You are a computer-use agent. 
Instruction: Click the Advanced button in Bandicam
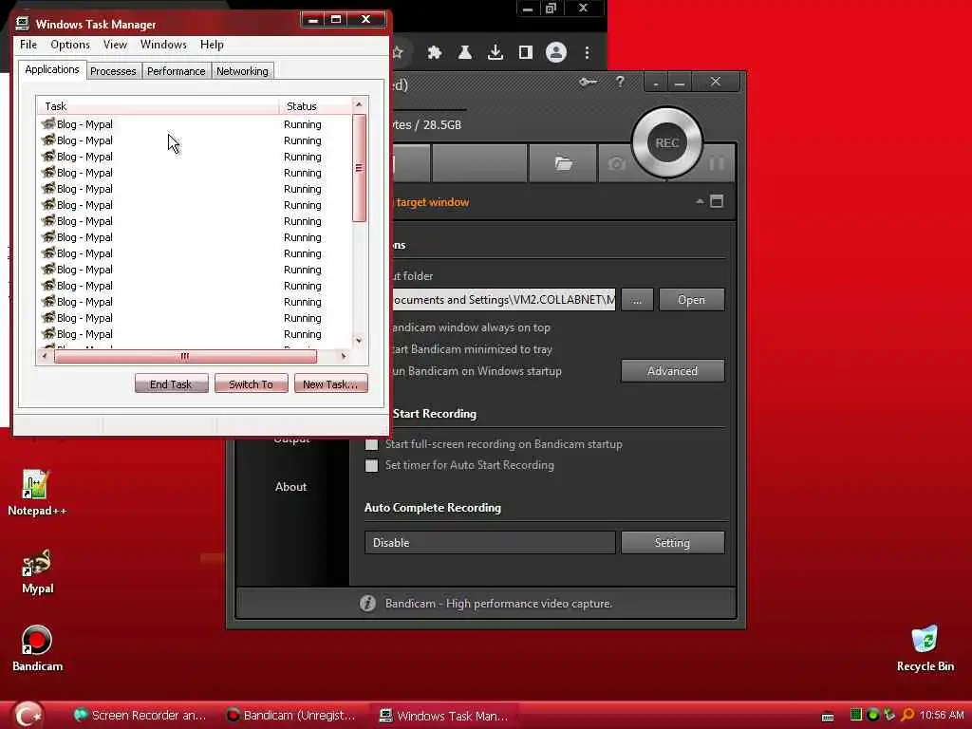(x=673, y=371)
